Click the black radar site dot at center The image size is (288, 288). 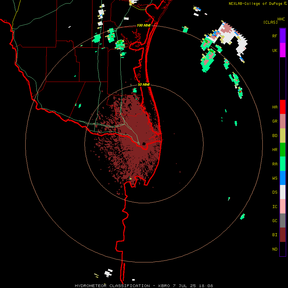point(144,144)
